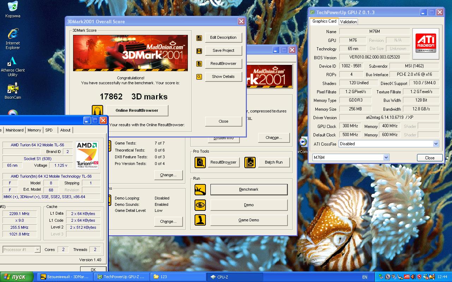Click the ATI Radeon logo in GPU-Z
Image resolution: width=452 pixels, height=282 pixels.
(426, 44)
